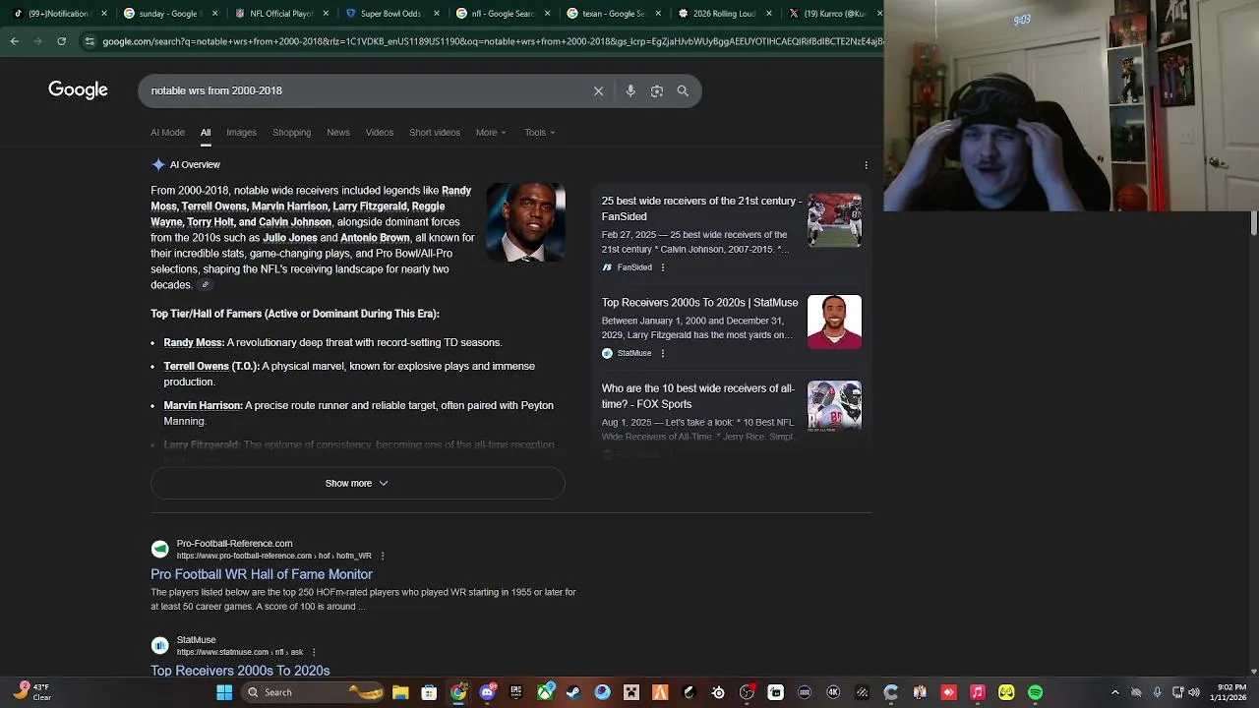Open FanSided result's three-dot menu
This screenshot has width=1259, height=708.
click(x=662, y=267)
